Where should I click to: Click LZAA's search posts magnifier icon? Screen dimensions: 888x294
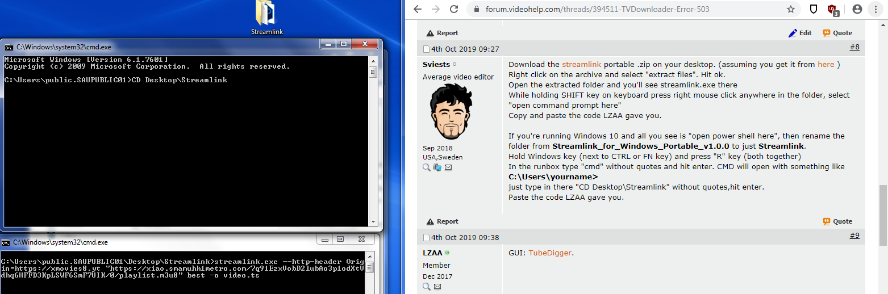tap(427, 287)
